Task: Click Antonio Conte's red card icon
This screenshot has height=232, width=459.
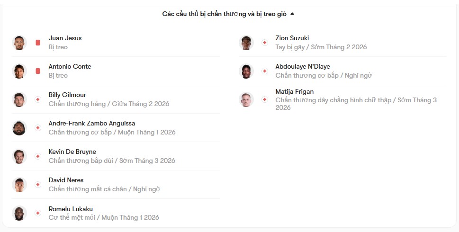Action: click(x=38, y=71)
